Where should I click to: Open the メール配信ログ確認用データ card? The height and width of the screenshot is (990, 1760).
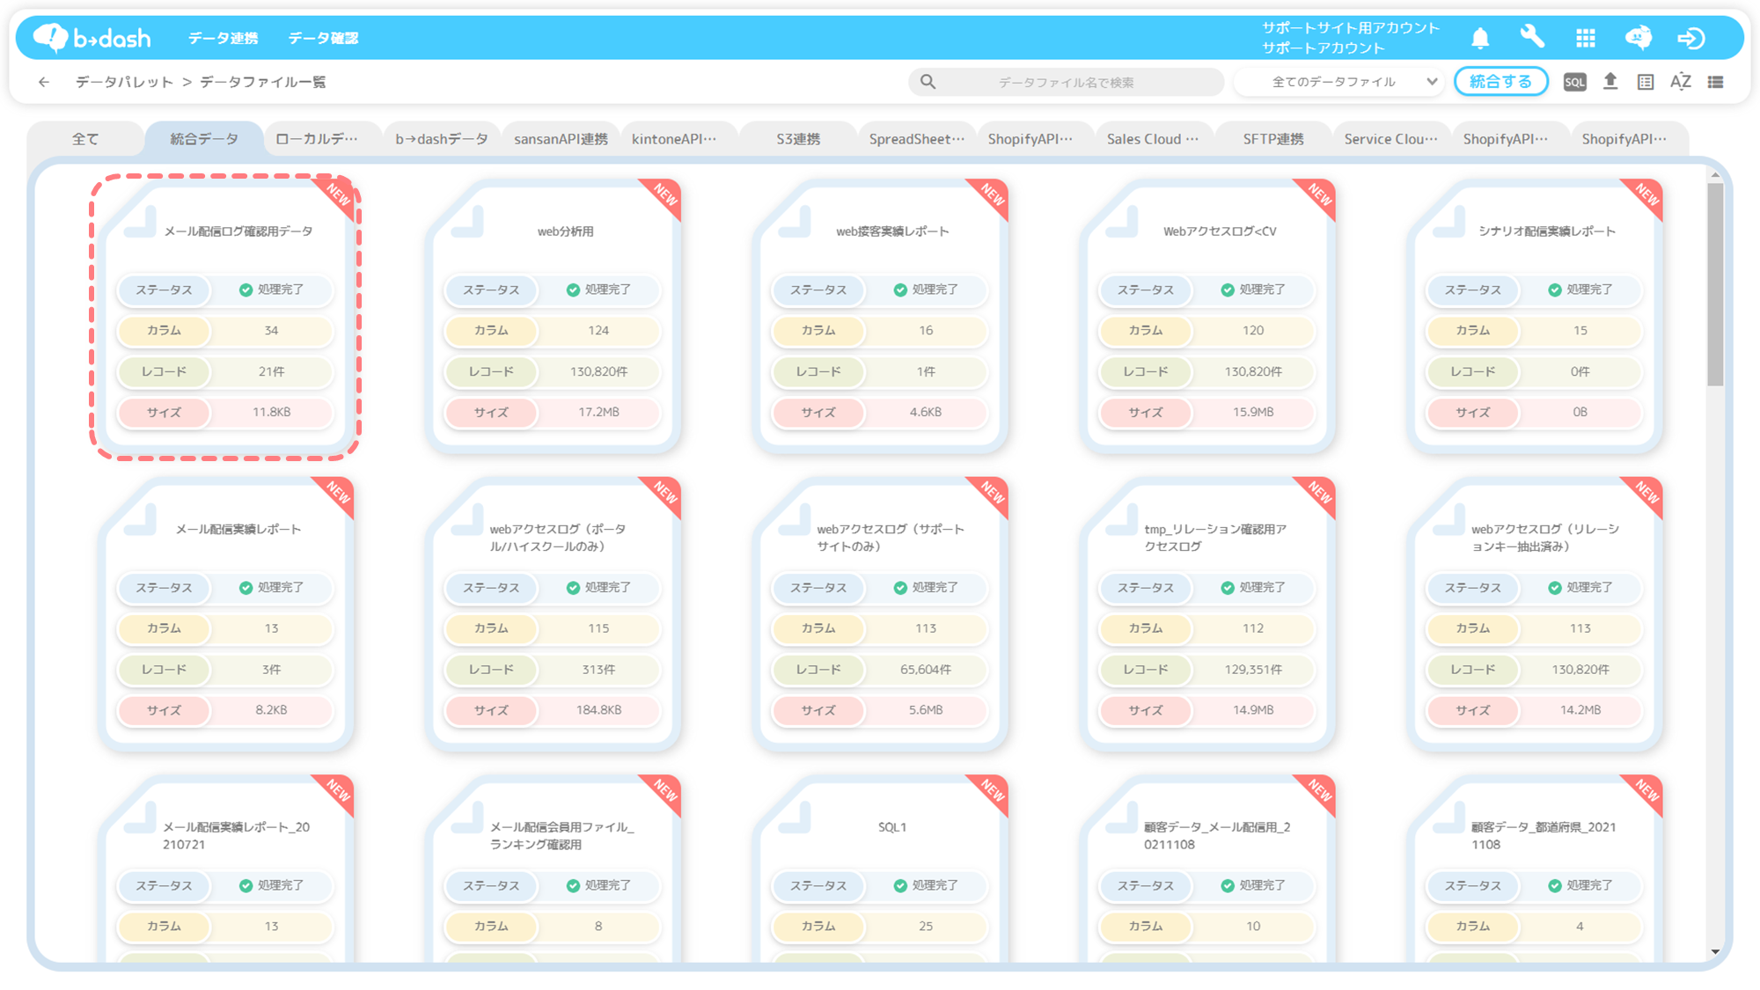pyautogui.click(x=225, y=317)
